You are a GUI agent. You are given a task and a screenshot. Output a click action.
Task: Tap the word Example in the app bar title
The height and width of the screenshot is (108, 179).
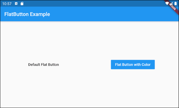coord(40,14)
